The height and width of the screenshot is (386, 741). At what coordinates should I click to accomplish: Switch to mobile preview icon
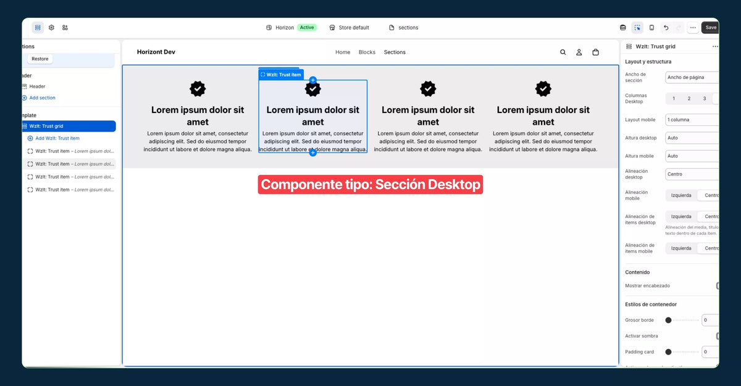pyautogui.click(x=651, y=28)
